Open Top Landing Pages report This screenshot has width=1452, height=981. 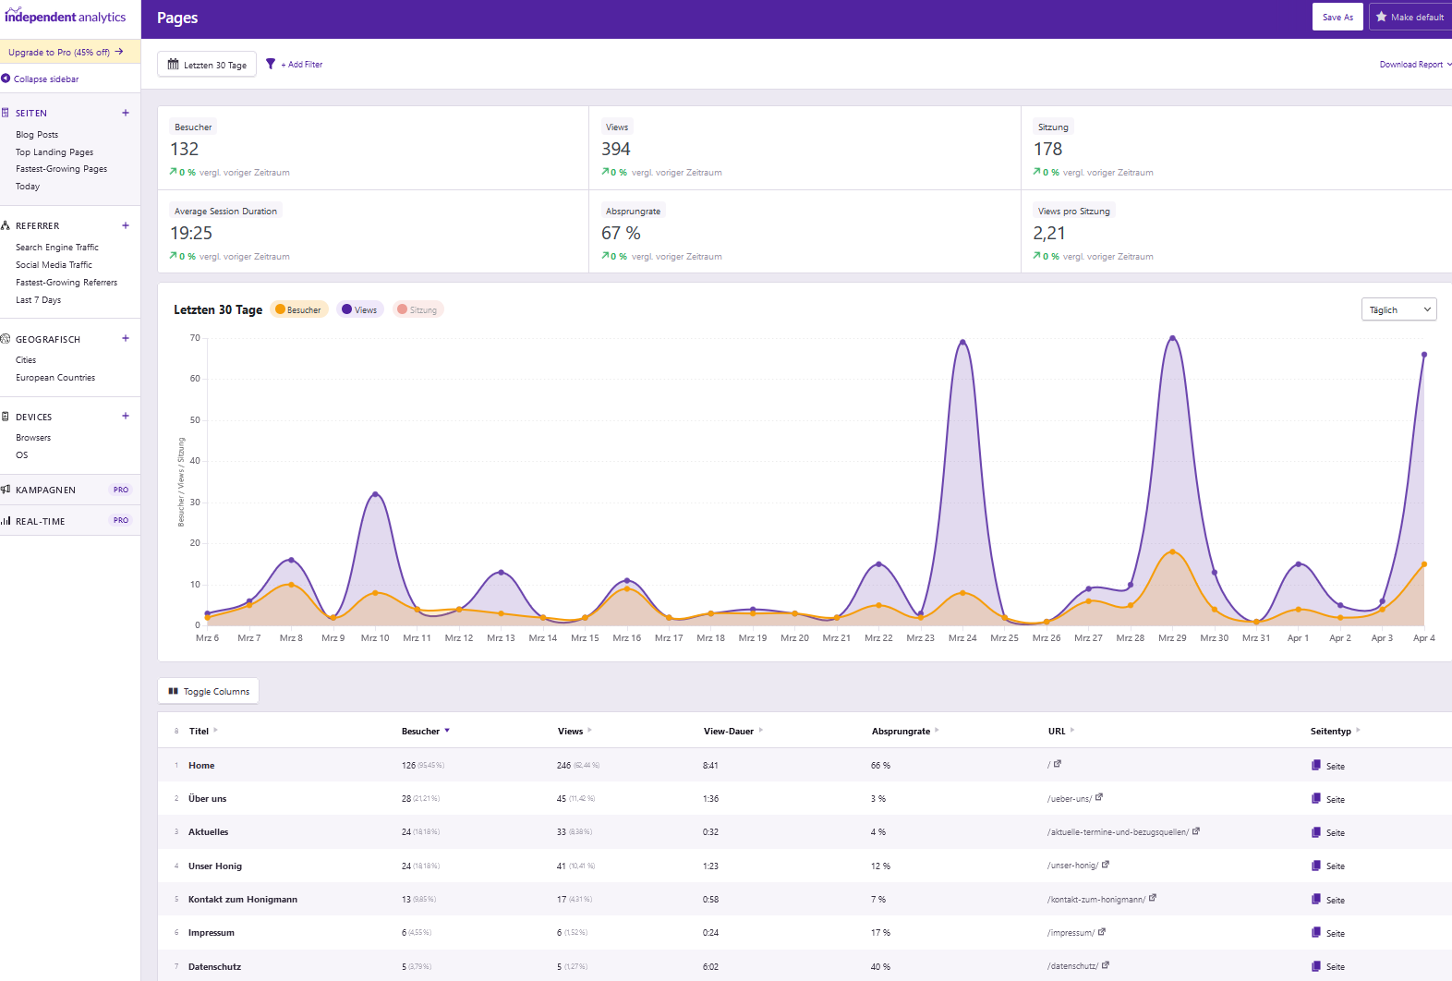[54, 152]
